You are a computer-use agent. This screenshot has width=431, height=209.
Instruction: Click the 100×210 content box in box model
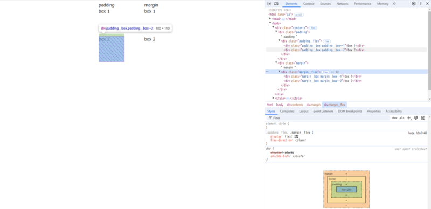(346, 190)
